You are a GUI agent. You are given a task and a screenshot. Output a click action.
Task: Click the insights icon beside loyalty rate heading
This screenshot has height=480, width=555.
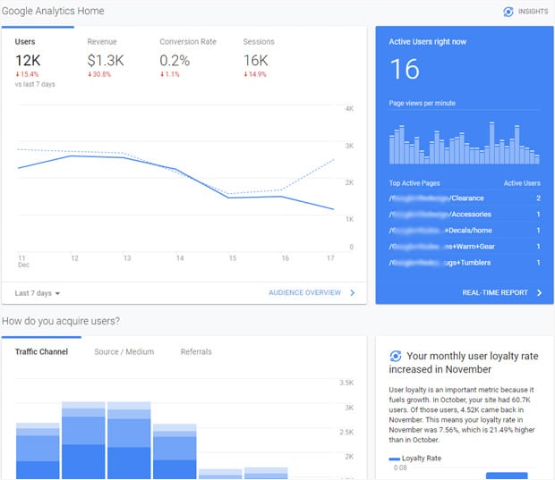point(396,356)
